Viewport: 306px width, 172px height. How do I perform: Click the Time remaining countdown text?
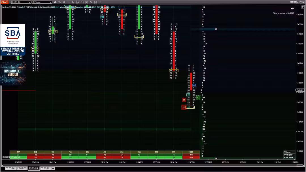[x=283, y=13]
